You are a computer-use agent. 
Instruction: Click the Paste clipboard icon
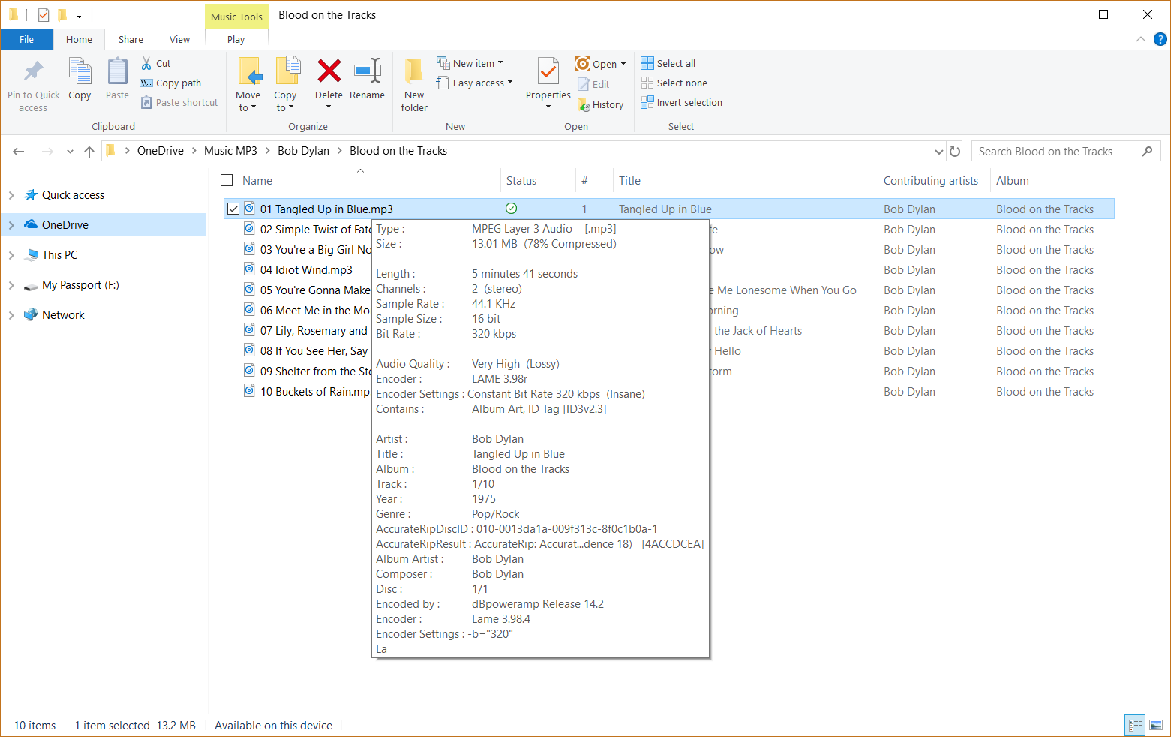pyautogui.click(x=117, y=72)
